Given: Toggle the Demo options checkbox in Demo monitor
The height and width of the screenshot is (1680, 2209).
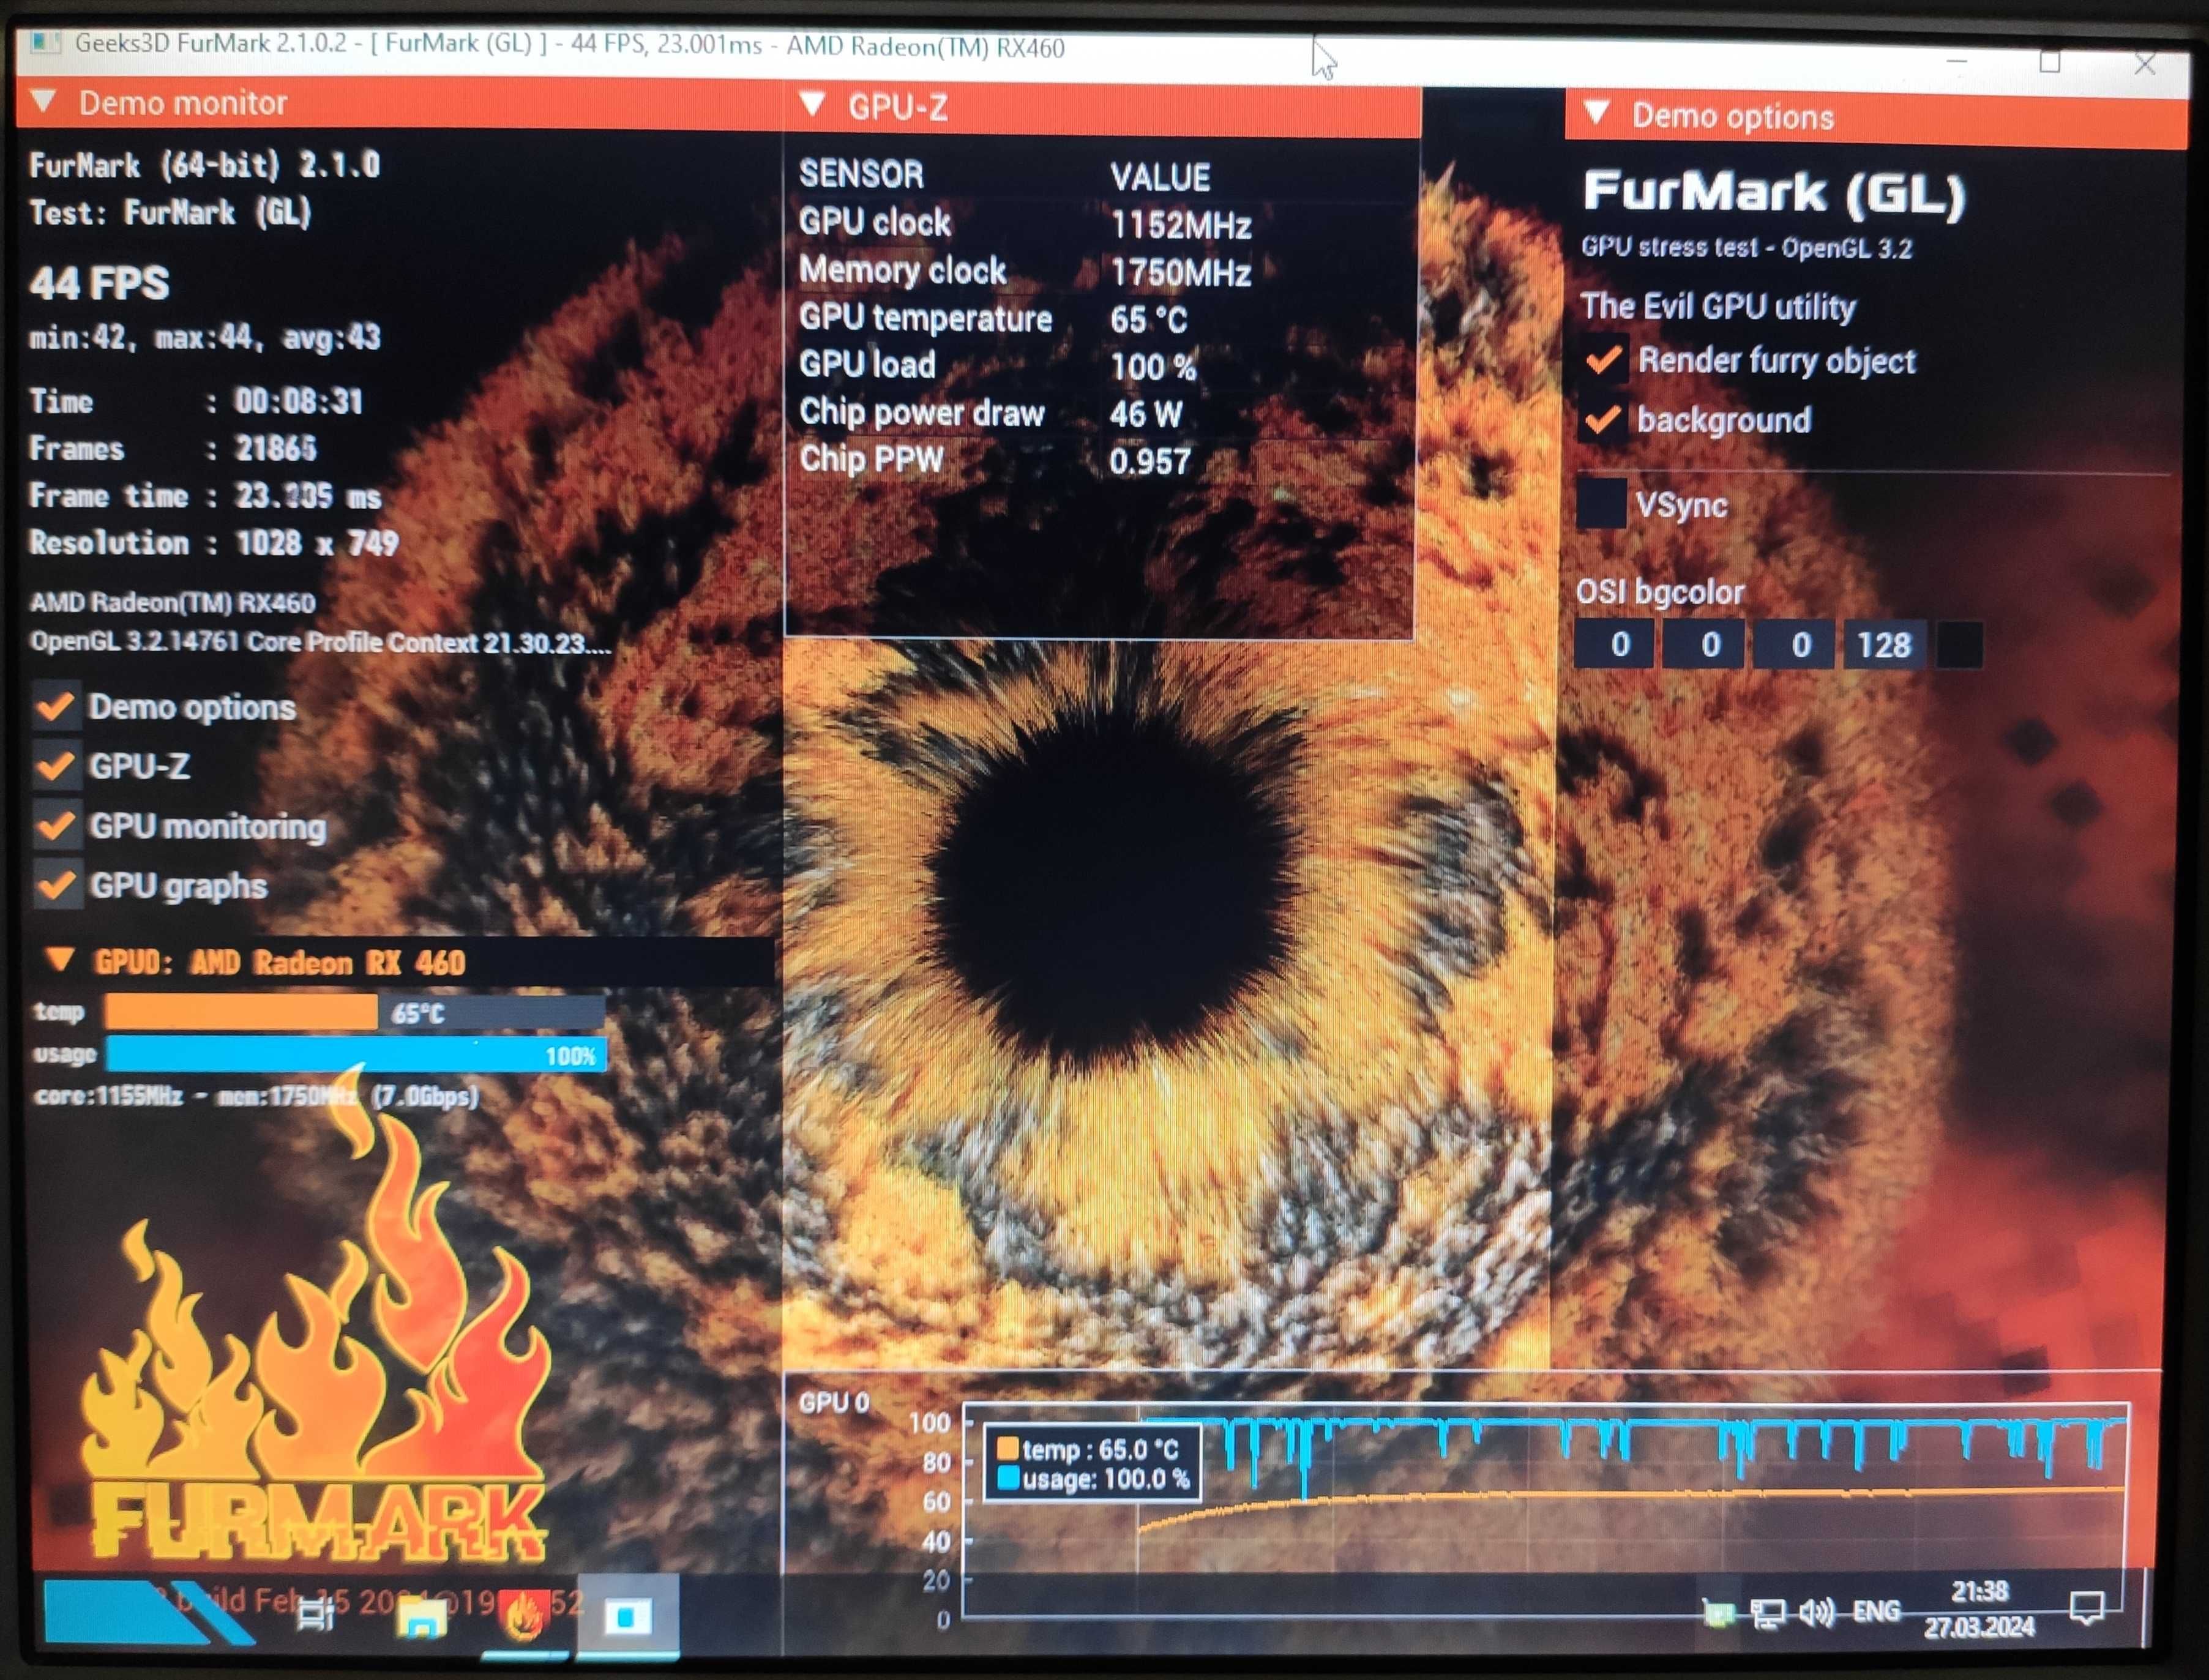Looking at the screenshot, I should 56,706.
